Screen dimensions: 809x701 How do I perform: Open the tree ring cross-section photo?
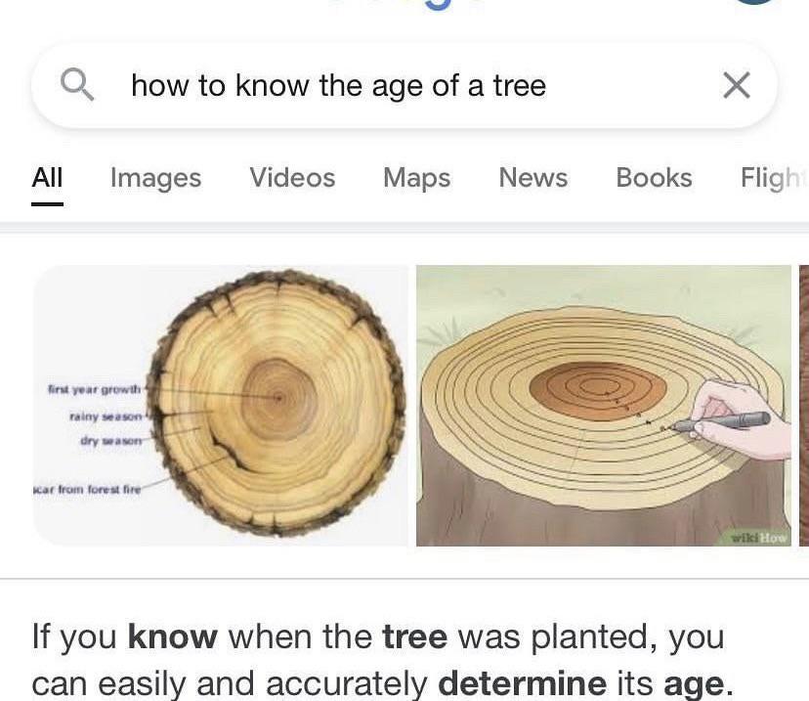tap(220, 405)
